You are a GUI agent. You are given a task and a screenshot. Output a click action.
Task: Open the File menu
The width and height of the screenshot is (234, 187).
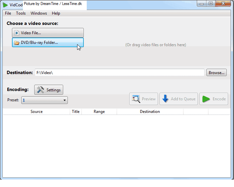8,13
